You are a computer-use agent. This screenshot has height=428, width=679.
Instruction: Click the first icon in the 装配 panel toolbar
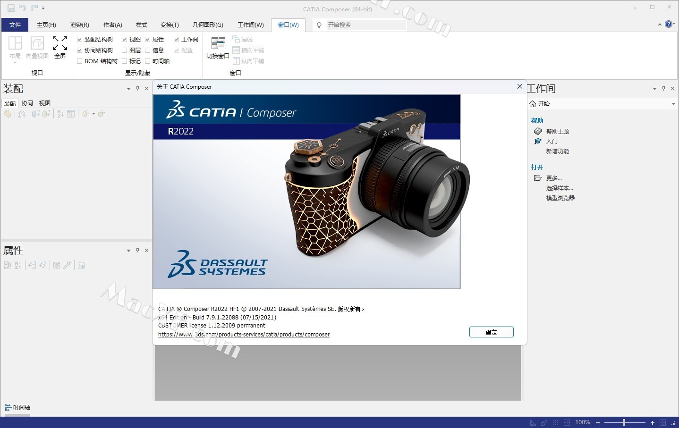point(8,114)
